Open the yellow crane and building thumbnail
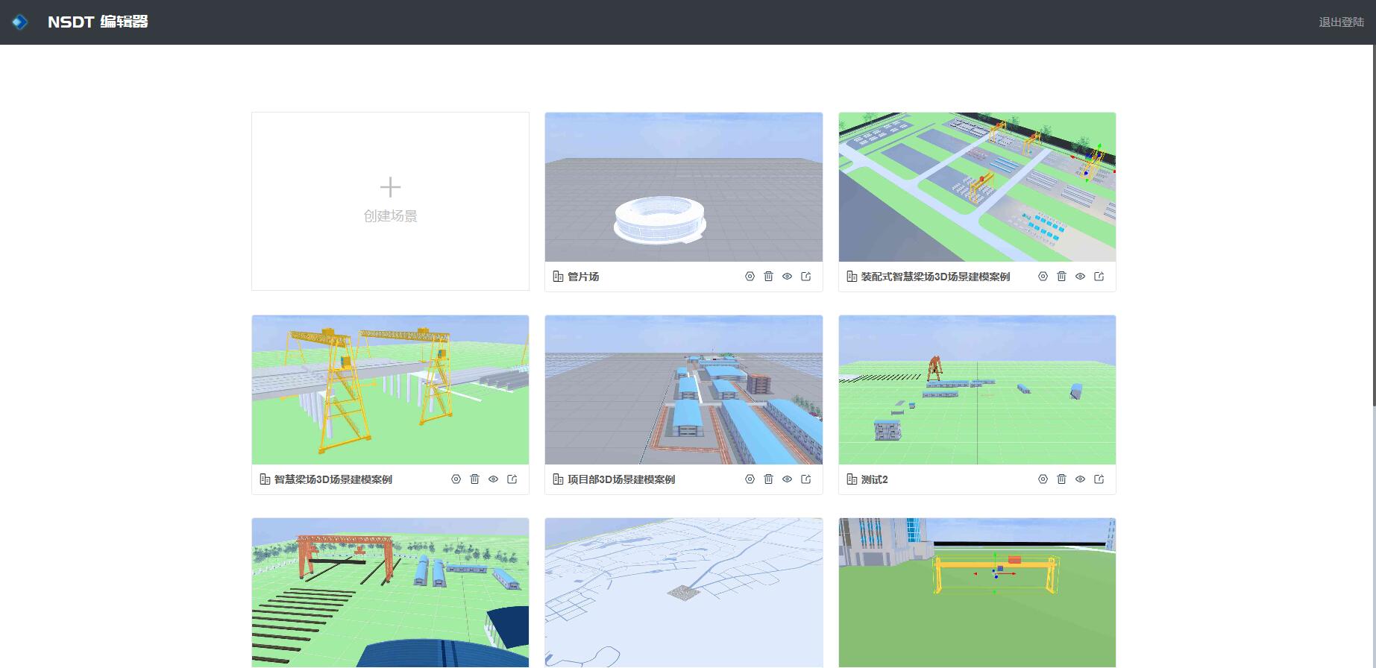The image size is (1376, 668). (x=977, y=593)
